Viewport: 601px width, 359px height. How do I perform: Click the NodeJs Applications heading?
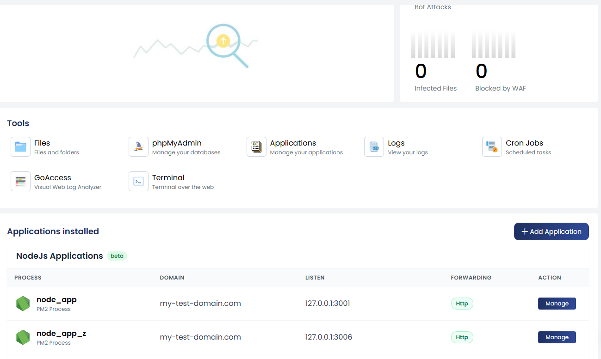tap(60, 256)
